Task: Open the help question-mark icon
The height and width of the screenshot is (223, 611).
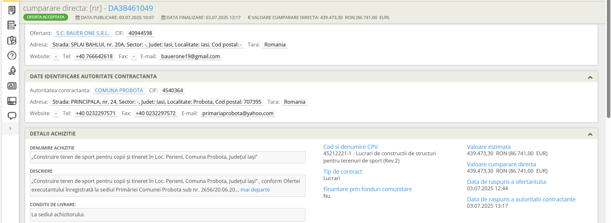Action: [x=12, y=56]
